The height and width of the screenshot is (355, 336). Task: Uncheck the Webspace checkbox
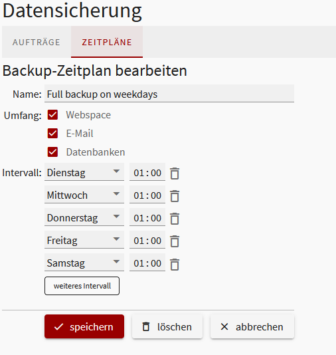[x=52, y=115]
